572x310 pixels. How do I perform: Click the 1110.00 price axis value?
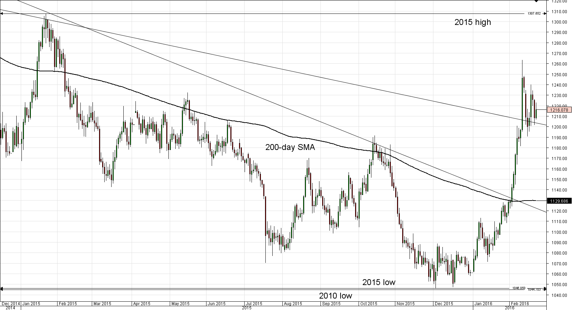coord(560,222)
